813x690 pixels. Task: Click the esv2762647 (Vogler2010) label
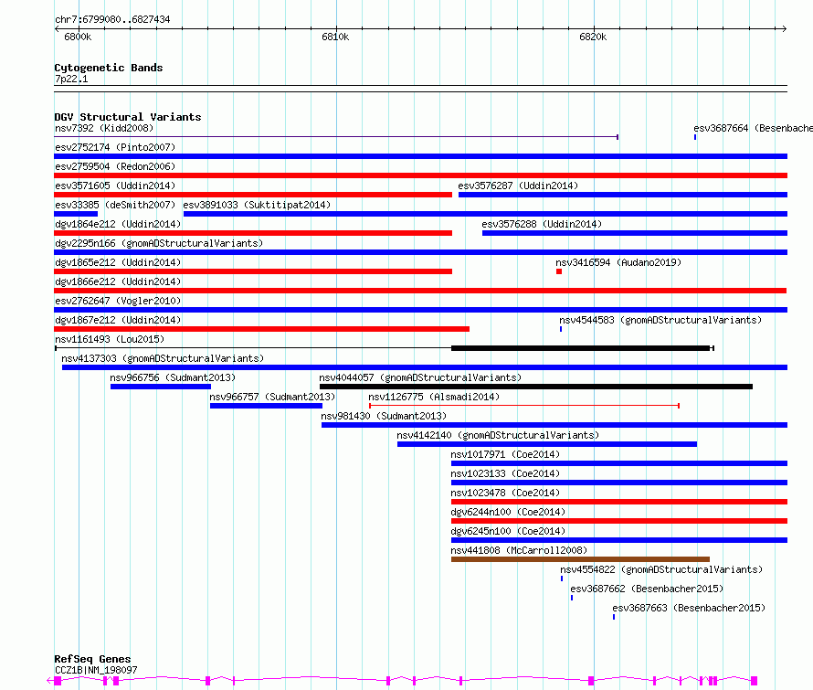tap(118, 301)
